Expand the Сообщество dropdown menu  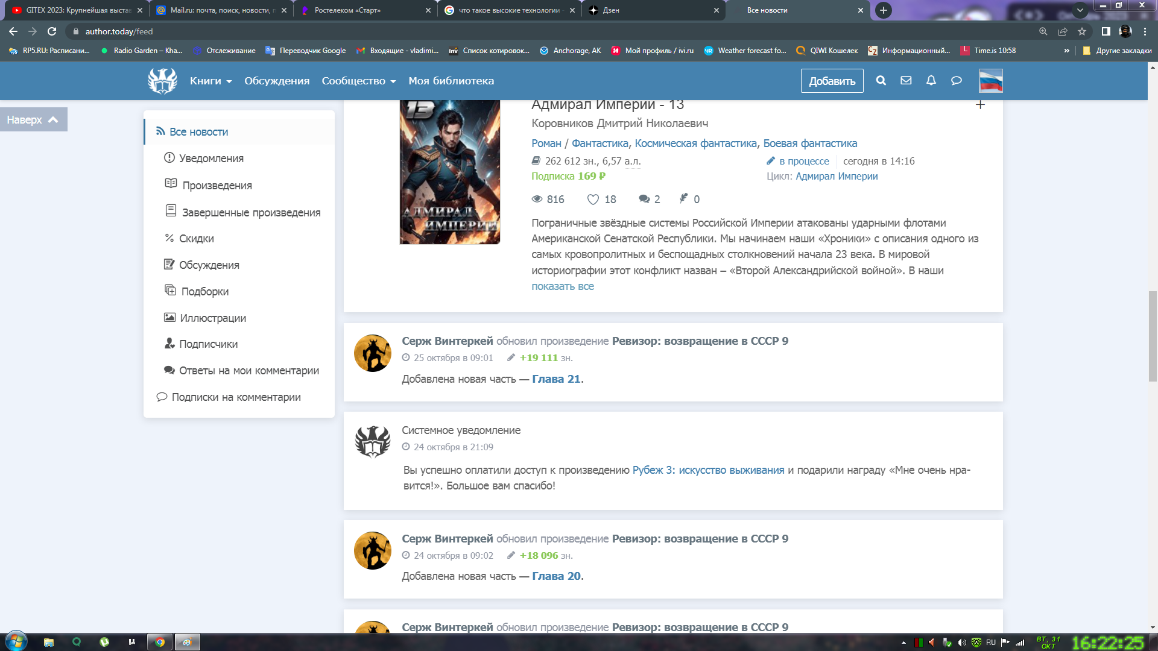tap(359, 81)
